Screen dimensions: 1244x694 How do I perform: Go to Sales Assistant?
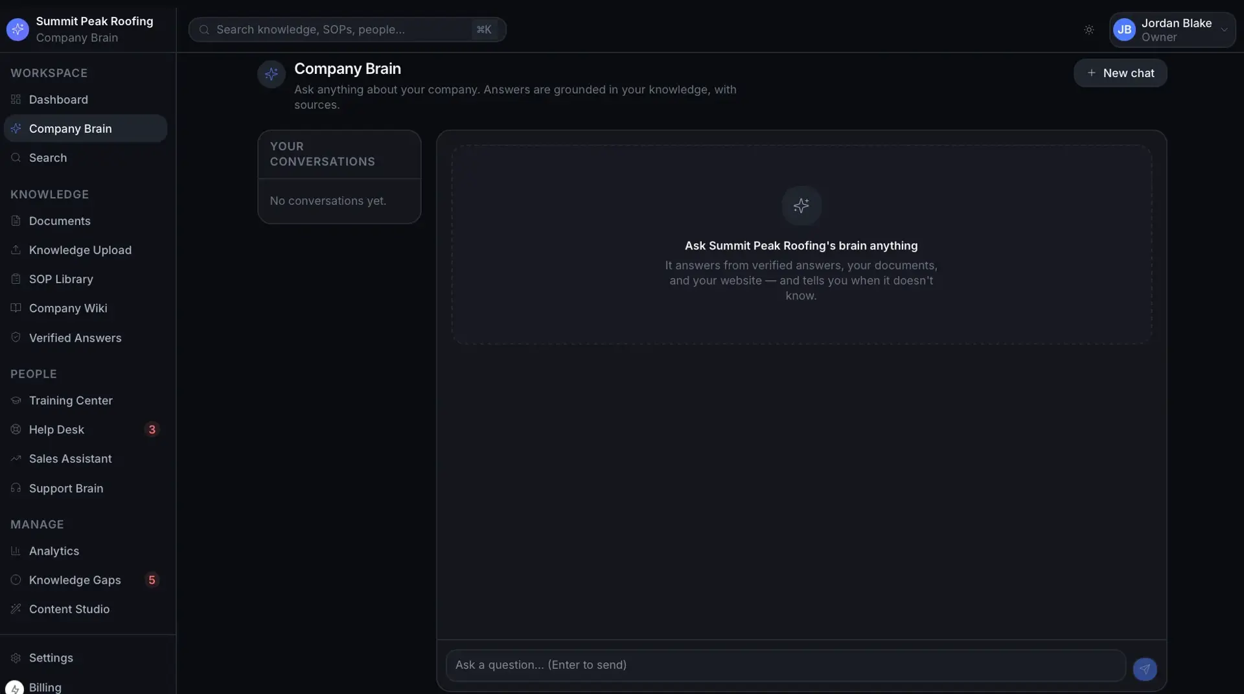[86, 458]
